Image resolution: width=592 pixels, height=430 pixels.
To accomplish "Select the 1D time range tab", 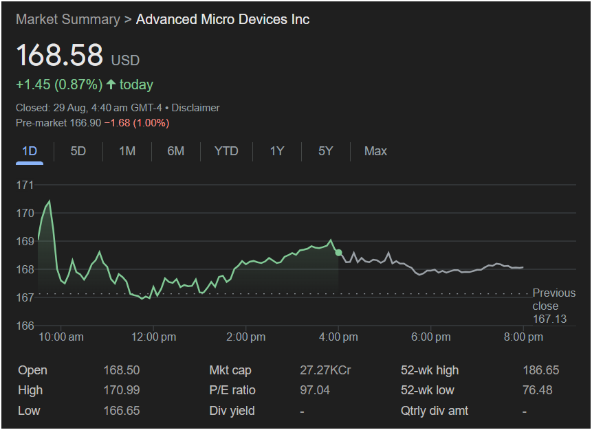I will [30, 151].
